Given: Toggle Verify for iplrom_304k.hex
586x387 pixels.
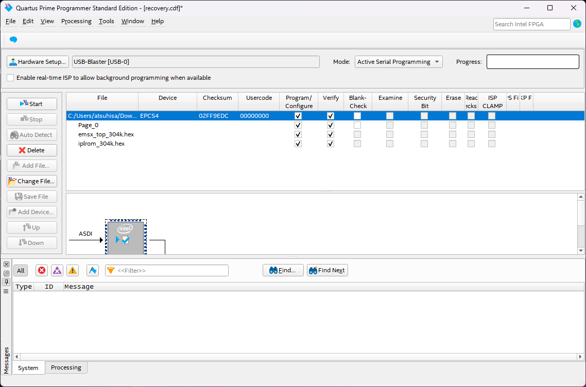Looking at the screenshot, I should coord(331,144).
